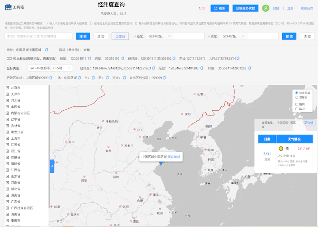The height and width of the screenshot is (227, 318).
Task: Copy the 北纬 degree-minute-second value
Action: pyautogui.click(x=238, y=59)
